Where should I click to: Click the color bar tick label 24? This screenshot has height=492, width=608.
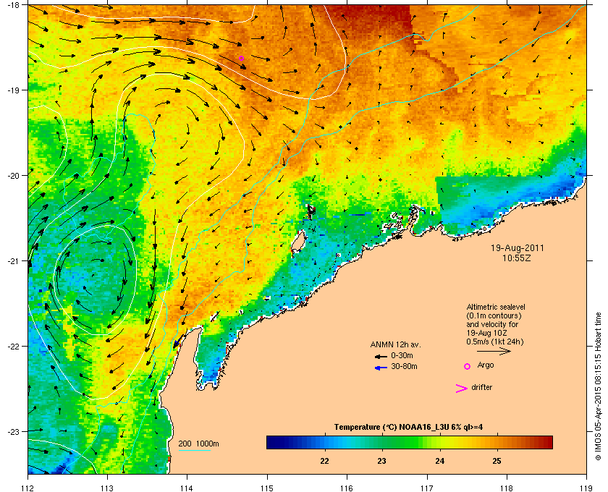pyautogui.click(x=440, y=462)
